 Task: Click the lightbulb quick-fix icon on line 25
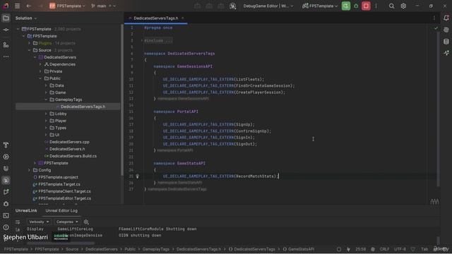click(x=137, y=176)
